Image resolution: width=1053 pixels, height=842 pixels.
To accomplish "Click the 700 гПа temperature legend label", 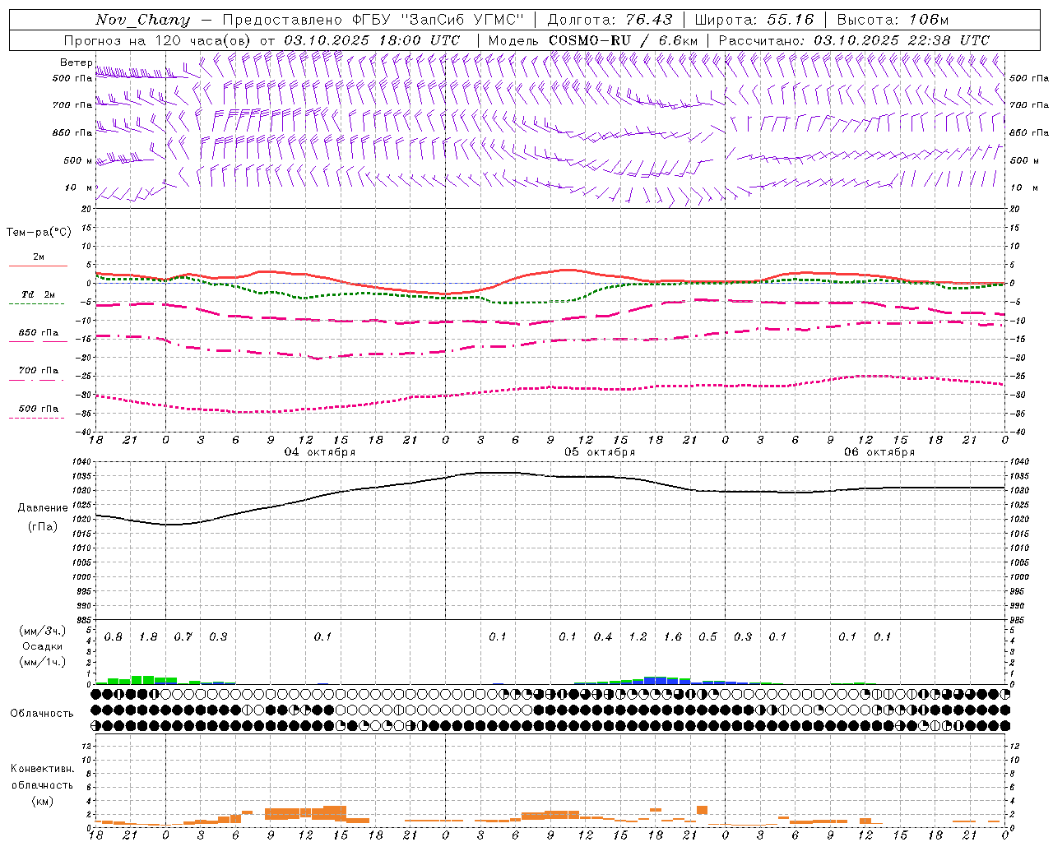I will coord(39,371).
